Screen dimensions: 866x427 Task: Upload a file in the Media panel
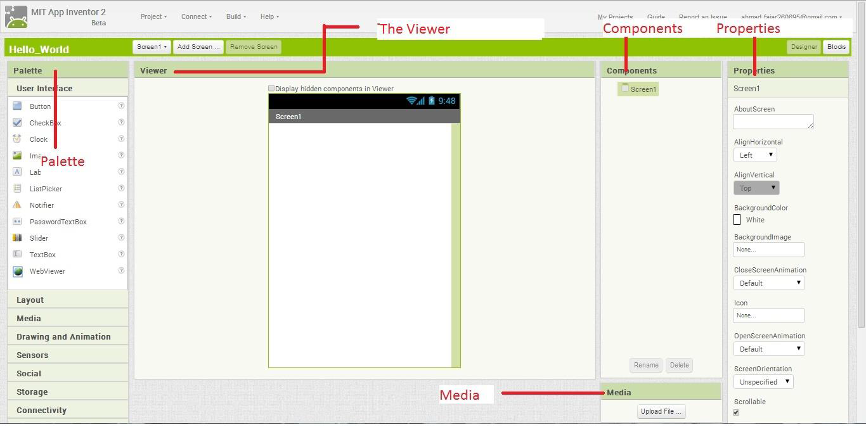(x=661, y=411)
